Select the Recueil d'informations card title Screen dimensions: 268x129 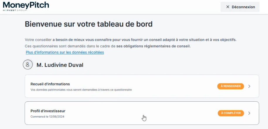pyautogui.click(x=50, y=84)
